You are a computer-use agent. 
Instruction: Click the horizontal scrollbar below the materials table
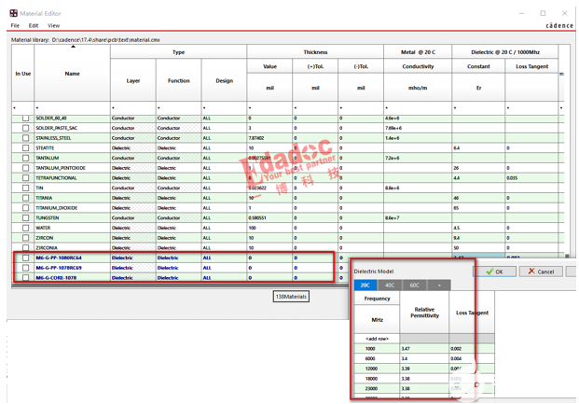[180, 286]
